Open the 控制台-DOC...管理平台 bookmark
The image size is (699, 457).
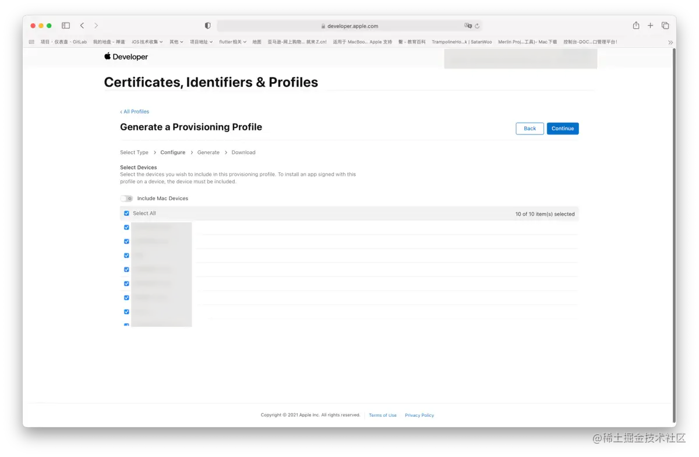coord(590,42)
